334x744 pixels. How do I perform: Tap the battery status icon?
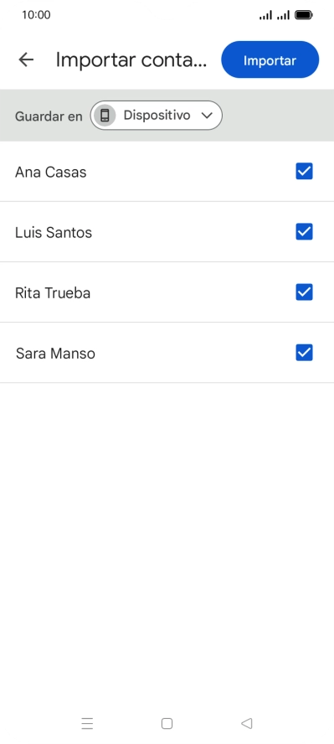[x=304, y=15]
